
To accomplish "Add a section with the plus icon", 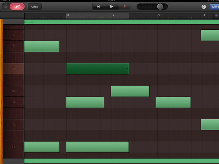I will pyautogui.click(x=217, y=16).
